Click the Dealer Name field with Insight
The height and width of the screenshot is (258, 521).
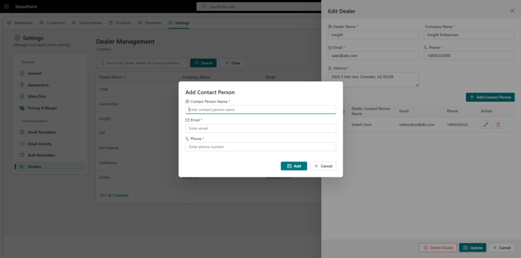373,35
